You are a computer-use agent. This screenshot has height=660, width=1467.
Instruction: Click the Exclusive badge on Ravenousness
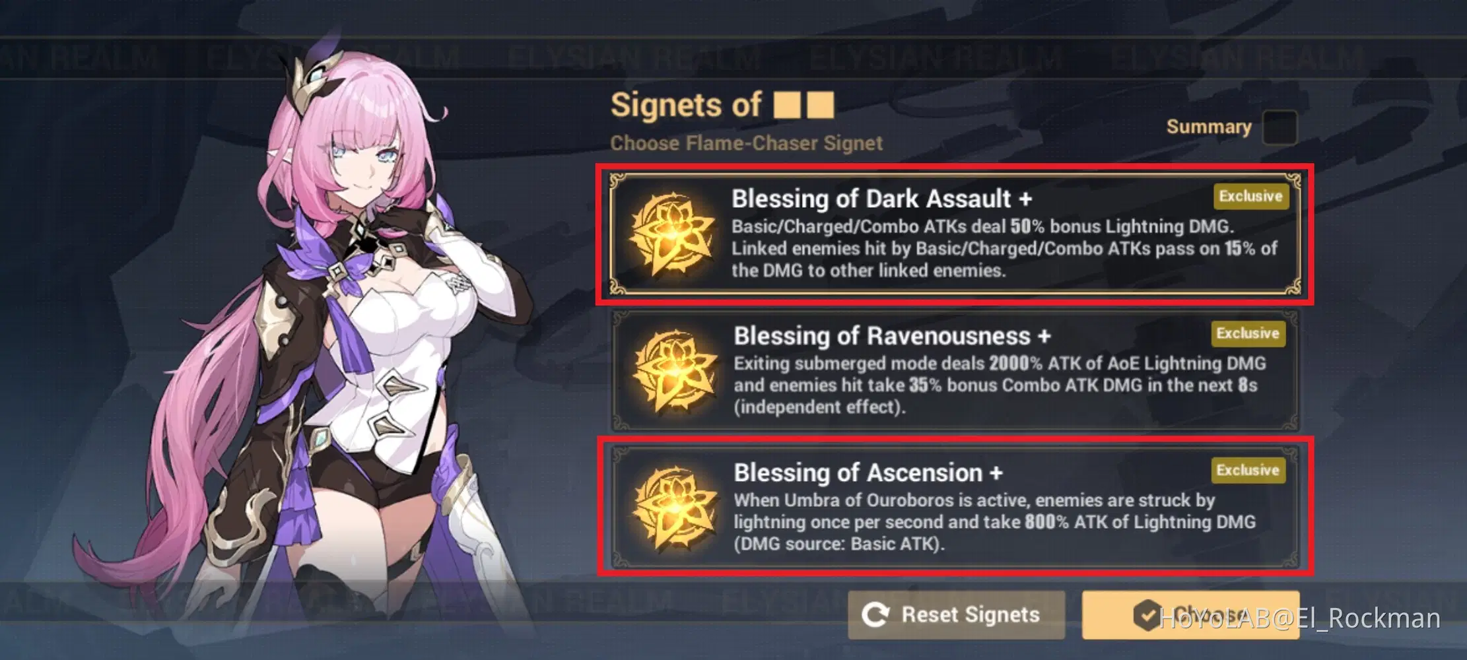[x=1248, y=334]
